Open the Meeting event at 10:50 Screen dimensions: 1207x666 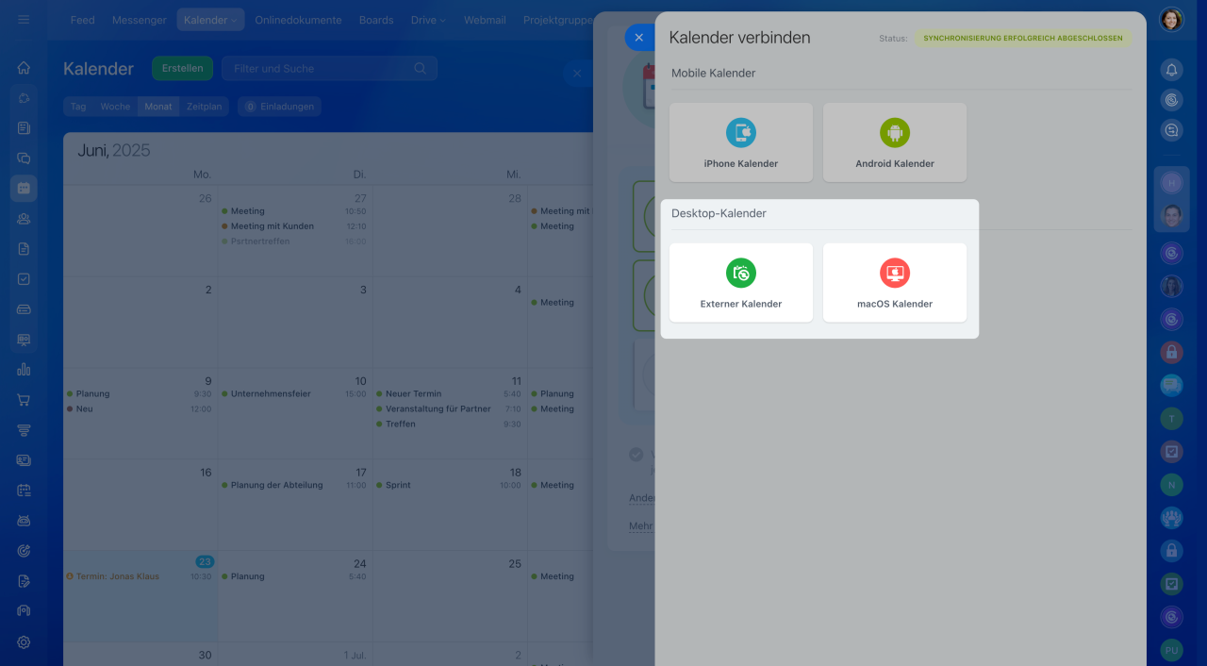[x=293, y=211]
